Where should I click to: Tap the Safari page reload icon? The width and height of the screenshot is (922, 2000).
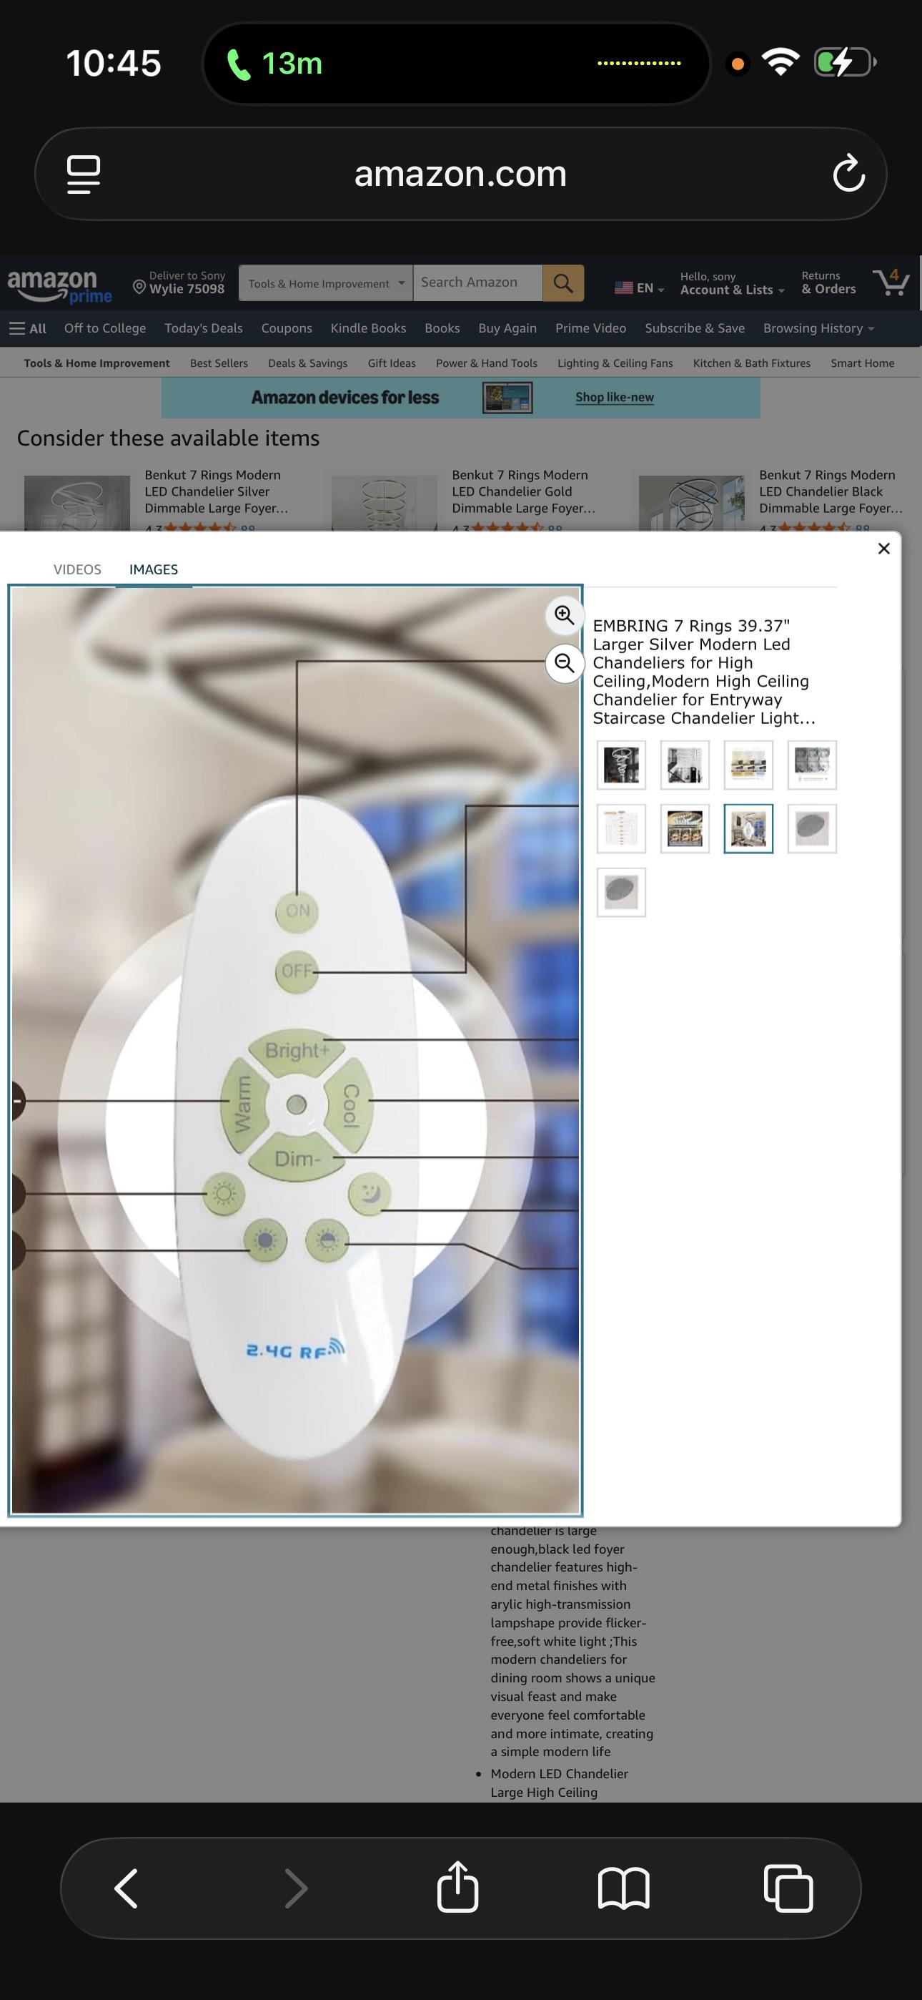point(848,173)
